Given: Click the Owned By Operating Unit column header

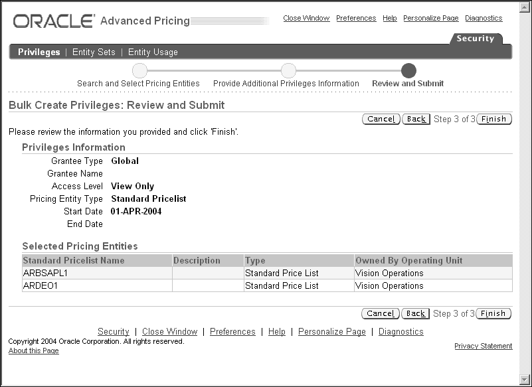Looking at the screenshot, I should pos(433,260).
